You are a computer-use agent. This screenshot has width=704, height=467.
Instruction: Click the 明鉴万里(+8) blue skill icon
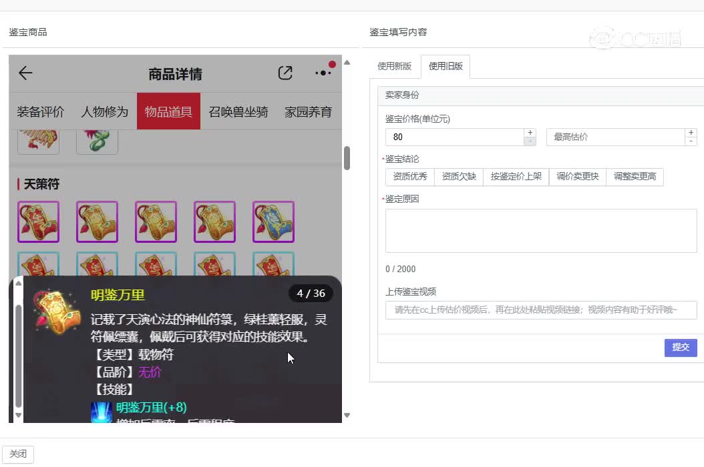[x=101, y=412]
